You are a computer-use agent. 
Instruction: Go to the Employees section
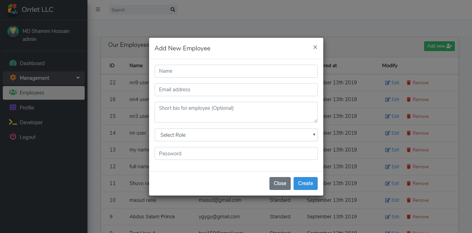click(44, 93)
